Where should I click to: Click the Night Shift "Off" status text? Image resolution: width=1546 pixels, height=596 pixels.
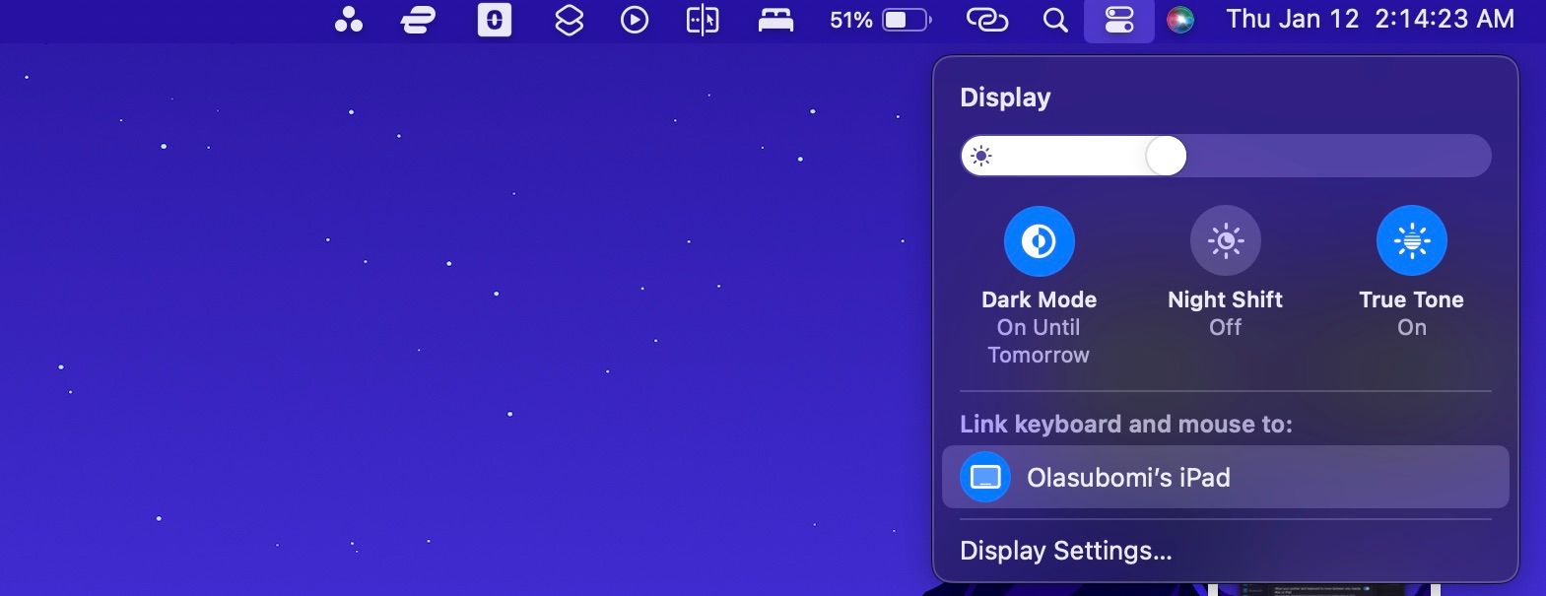[1225, 327]
